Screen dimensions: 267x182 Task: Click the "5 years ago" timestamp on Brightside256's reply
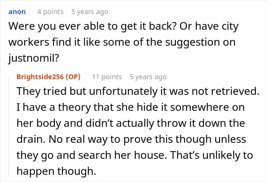point(148,77)
